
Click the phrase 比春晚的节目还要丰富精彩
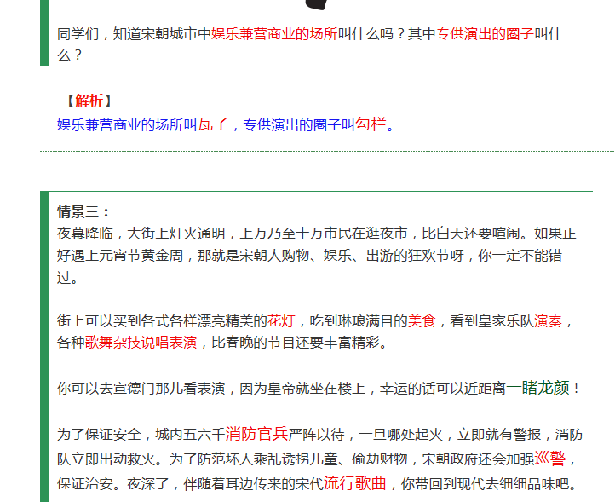296,343
